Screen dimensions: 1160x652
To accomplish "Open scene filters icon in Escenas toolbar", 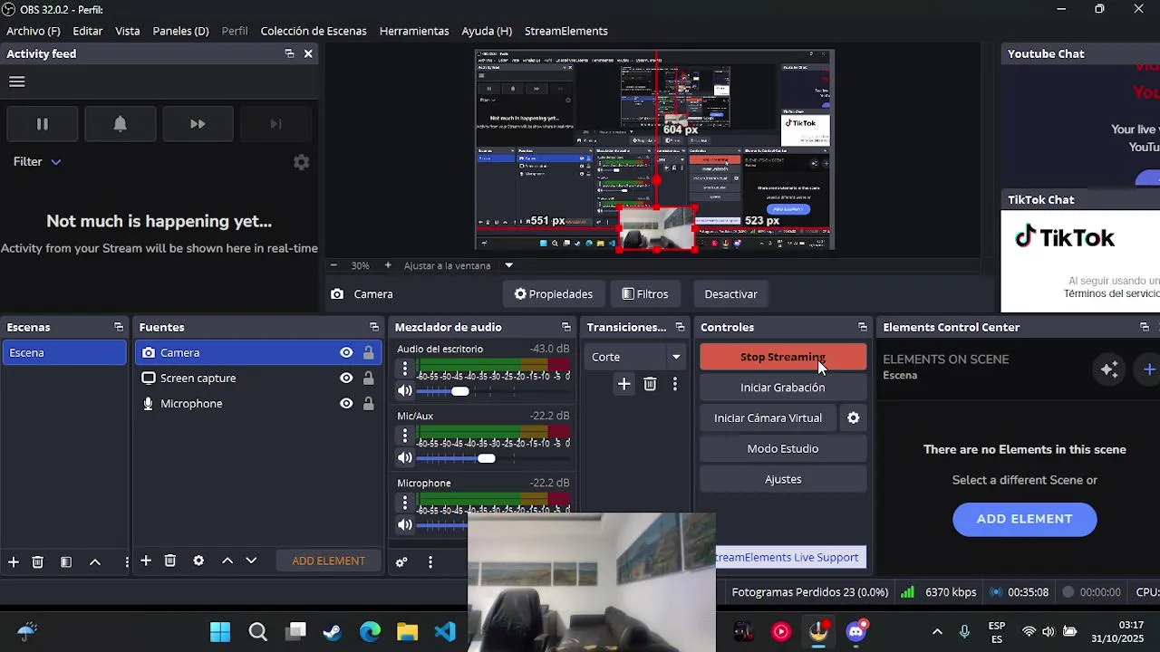I will pyautogui.click(x=66, y=561).
